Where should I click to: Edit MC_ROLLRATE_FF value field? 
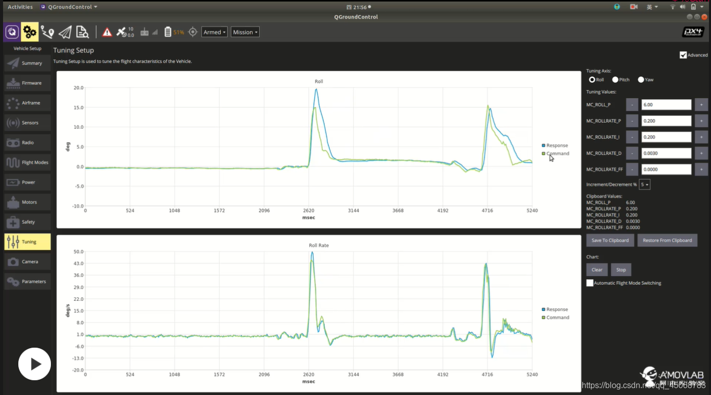coord(666,170)
